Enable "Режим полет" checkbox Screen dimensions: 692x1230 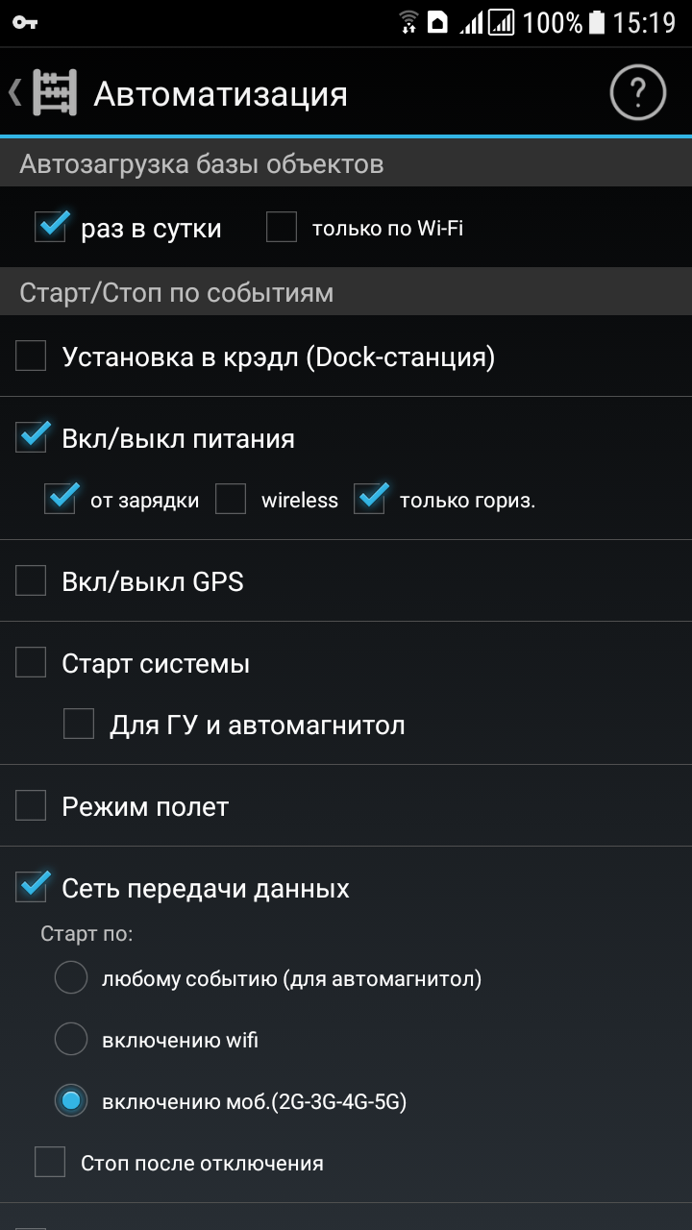31,806
